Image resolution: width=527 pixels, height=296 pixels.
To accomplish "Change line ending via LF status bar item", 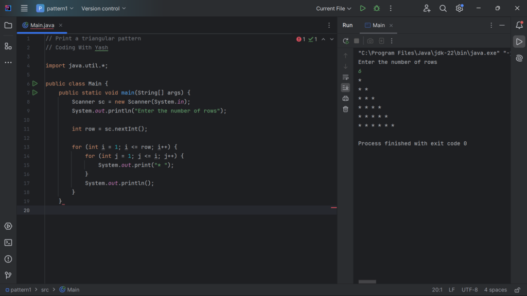I will (451, 289).
